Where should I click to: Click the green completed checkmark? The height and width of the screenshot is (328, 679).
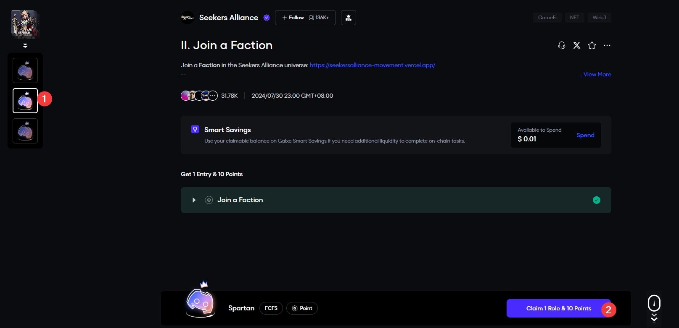597,200
